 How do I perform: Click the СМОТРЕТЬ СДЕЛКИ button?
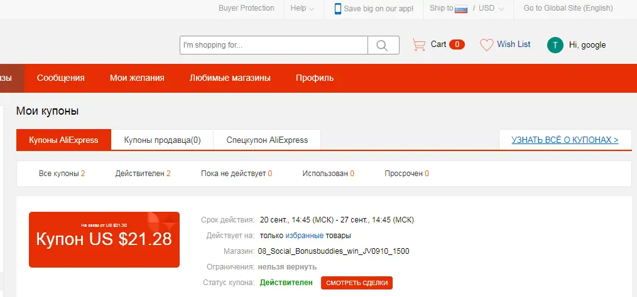pyautogui.click(x=357, y=283)
